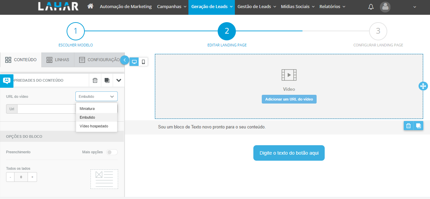The height and width of the screenshot is (199, 430).
Task: Expand the Mídias Sociais menu
Action: tap(298, 7)
